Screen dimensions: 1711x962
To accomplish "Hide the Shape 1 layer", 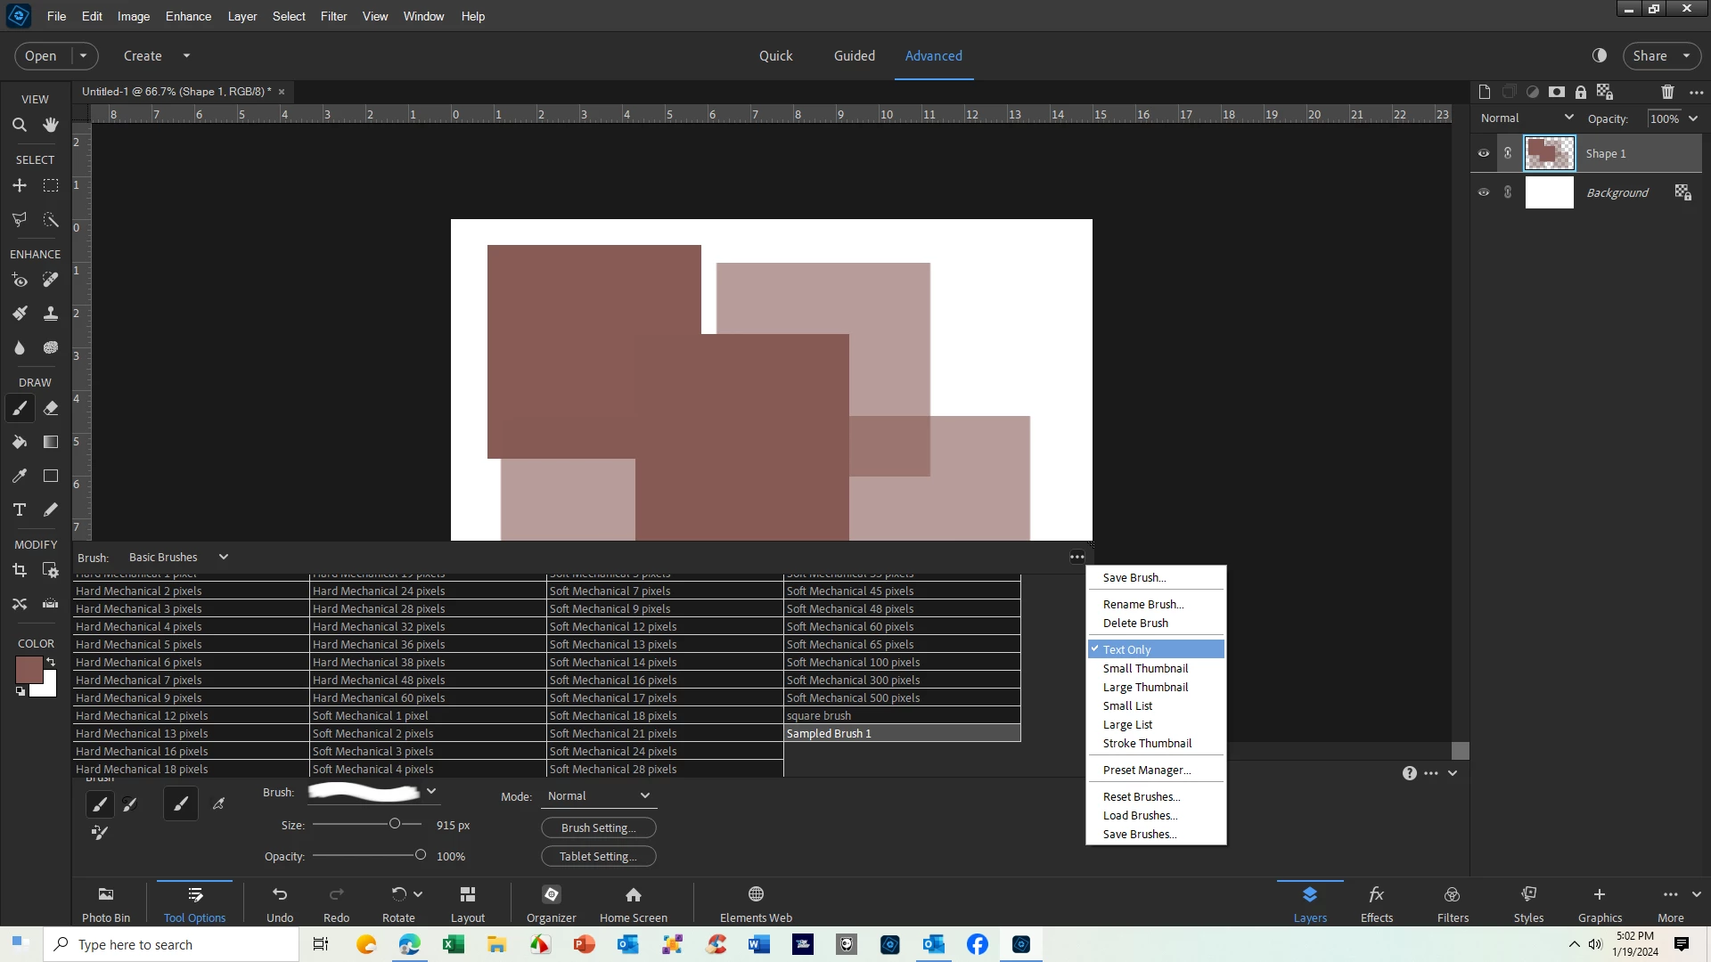I will [1484, 153].
